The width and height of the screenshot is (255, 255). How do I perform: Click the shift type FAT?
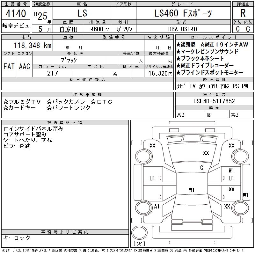9,67
